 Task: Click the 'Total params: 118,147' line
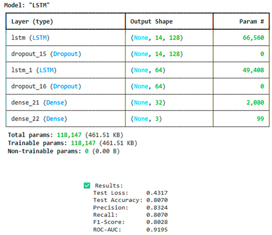pyautogui.click(x=65, y=135)
